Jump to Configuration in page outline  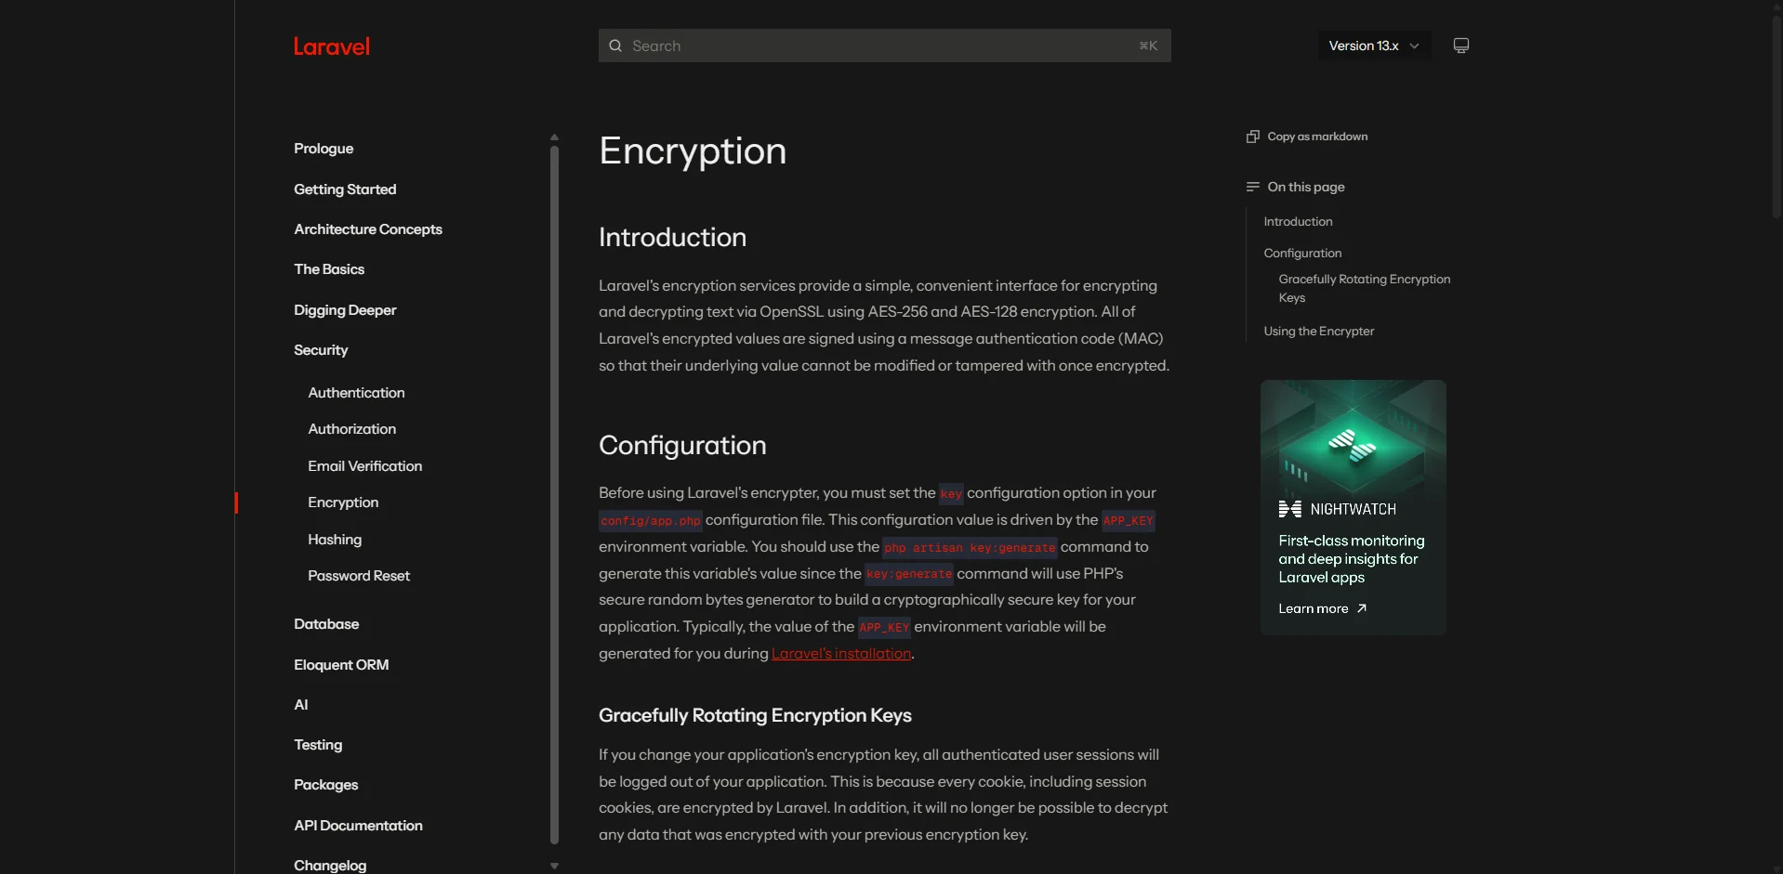click(1302, 254)
